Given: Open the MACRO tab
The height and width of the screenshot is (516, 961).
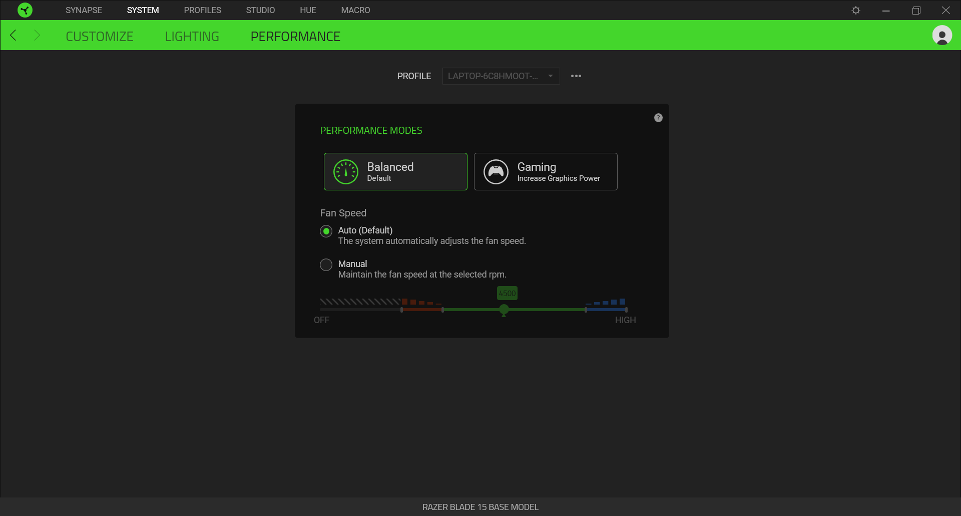Looking at the screenshot, I should click(x=355, y=10).
